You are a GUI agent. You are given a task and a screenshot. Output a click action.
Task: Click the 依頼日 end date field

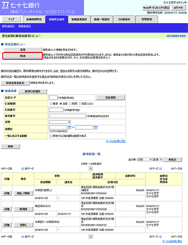tap(84, 127)
